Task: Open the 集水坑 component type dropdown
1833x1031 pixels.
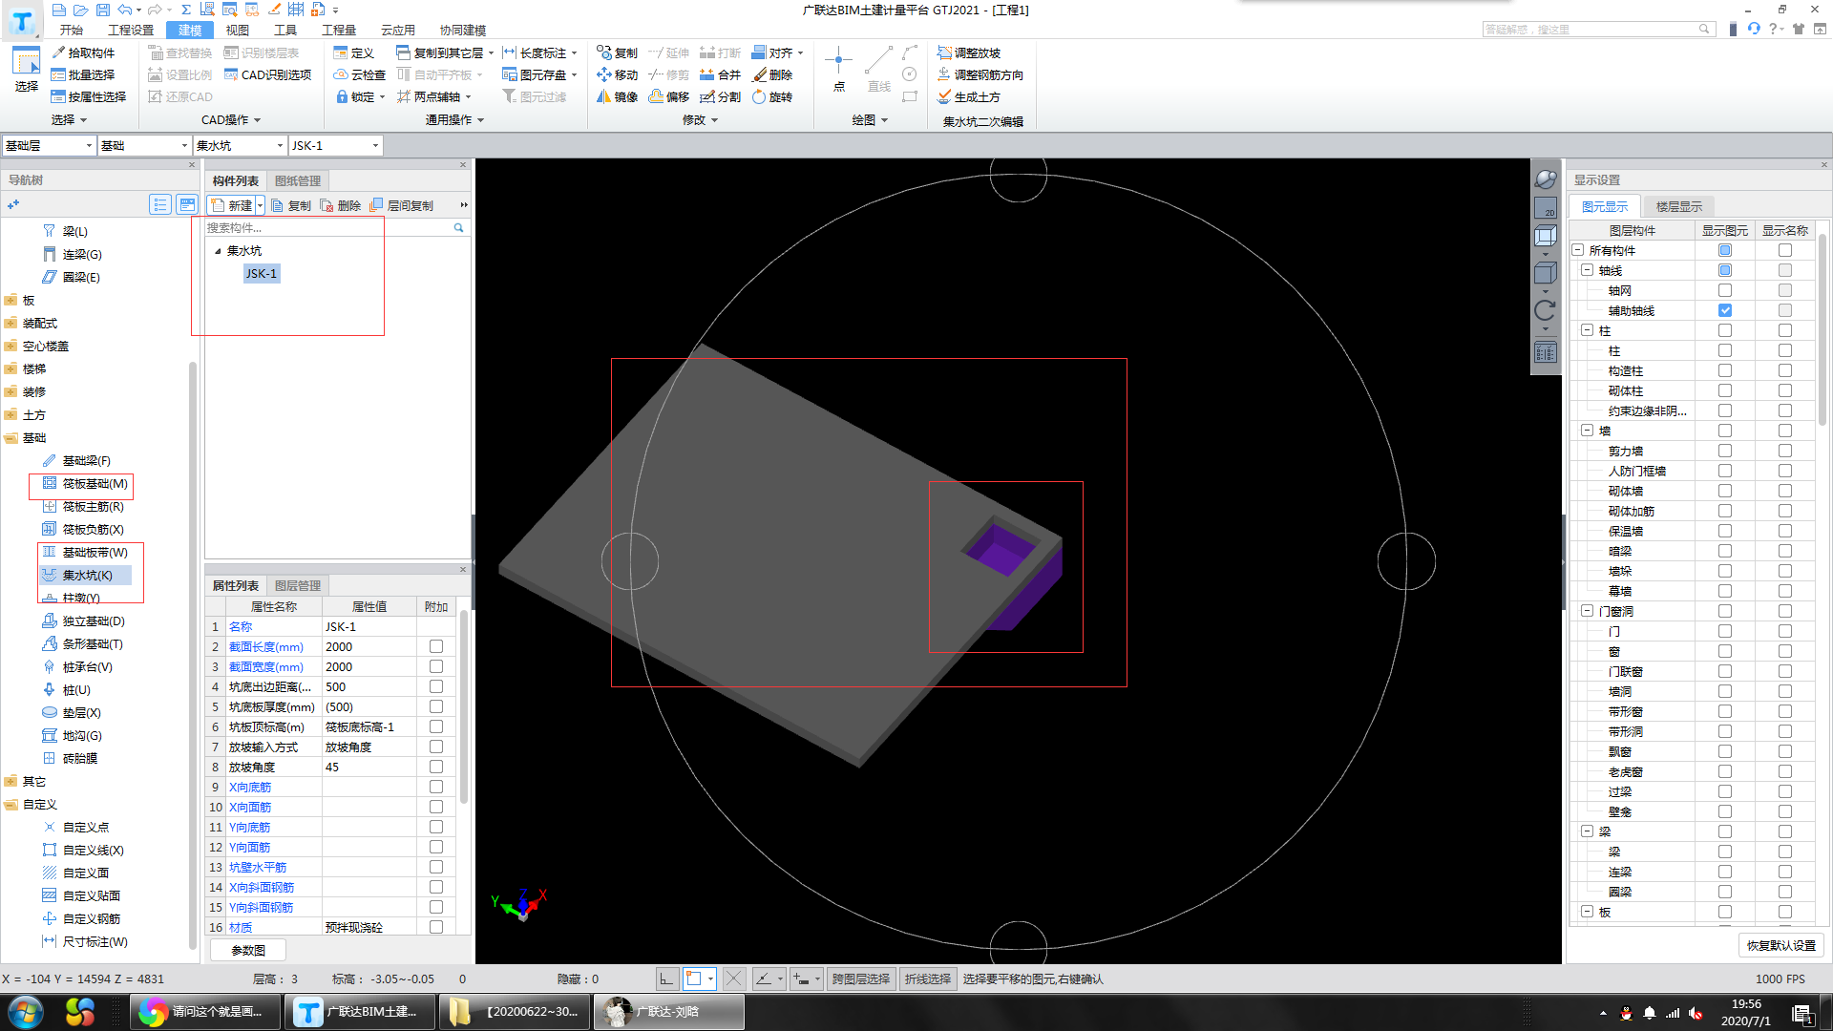Action: click(x=240, y=145)
